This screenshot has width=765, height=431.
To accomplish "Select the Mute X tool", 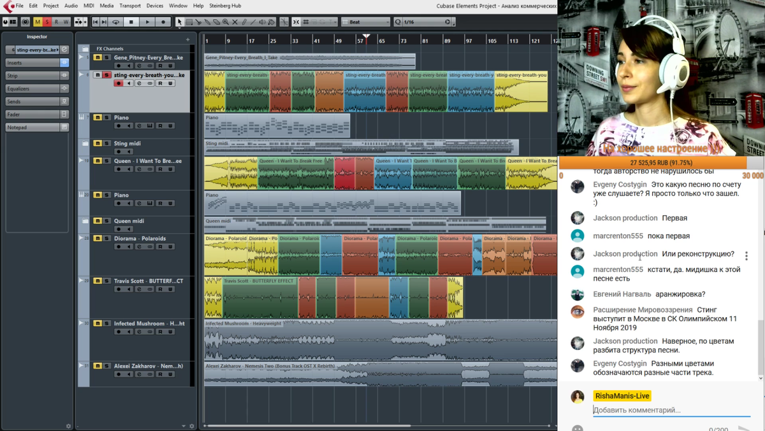I will click(235, 22).
